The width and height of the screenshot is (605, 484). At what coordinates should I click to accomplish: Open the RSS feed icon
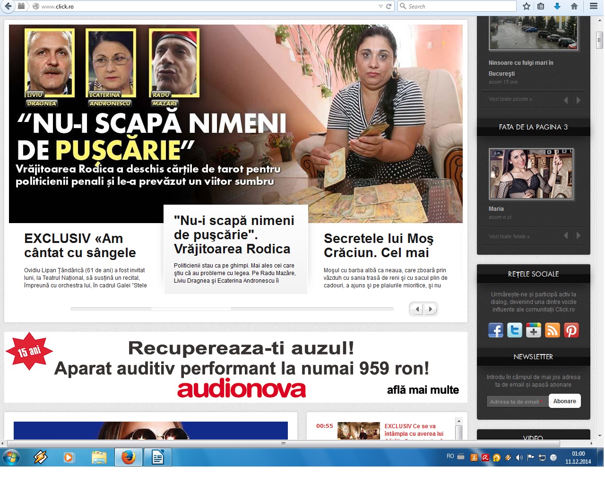[x=552, y=330]
